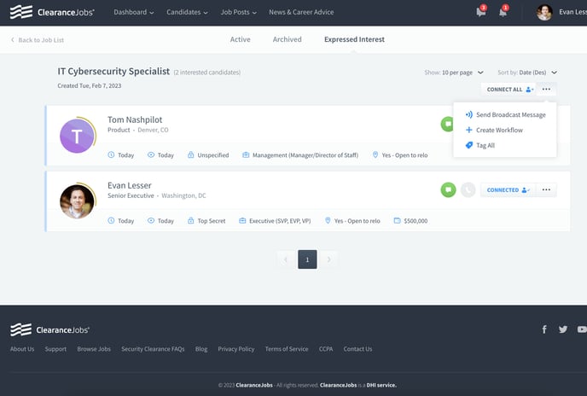Go to next page arrow
The image size is (587, 396).
click(x=328, y=259)
